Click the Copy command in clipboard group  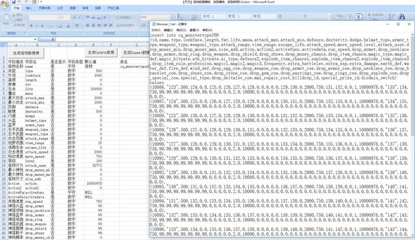[x=18, y=20]
